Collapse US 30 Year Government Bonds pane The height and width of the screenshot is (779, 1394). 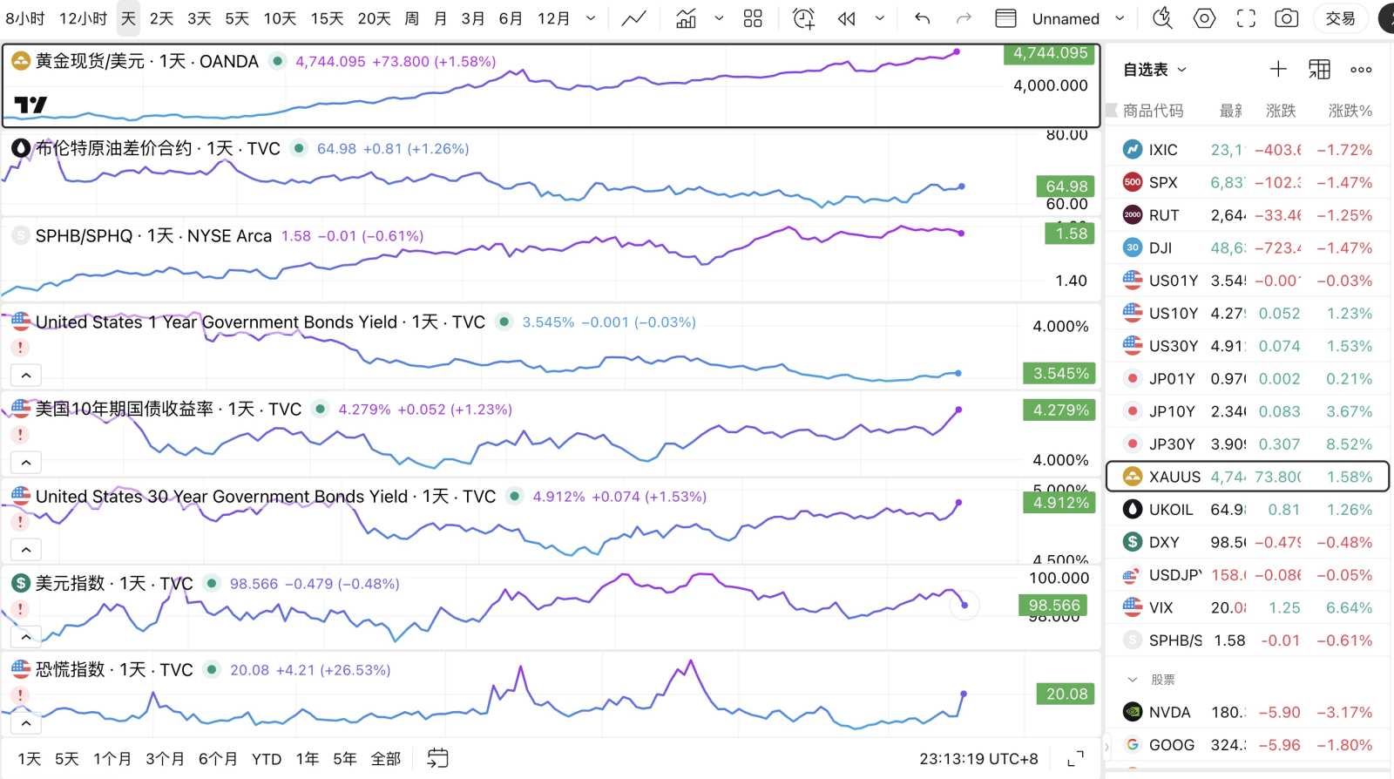click(26, 550)
